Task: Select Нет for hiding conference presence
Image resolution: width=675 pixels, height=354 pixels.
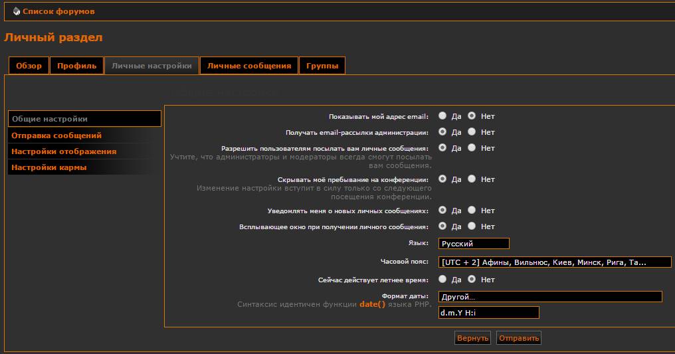Action: pos(472,179)
